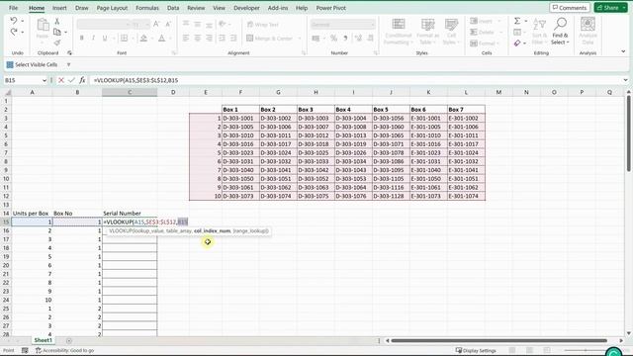Cancel the formula with the X icon

pyautogui.click(x=61, y=80)
